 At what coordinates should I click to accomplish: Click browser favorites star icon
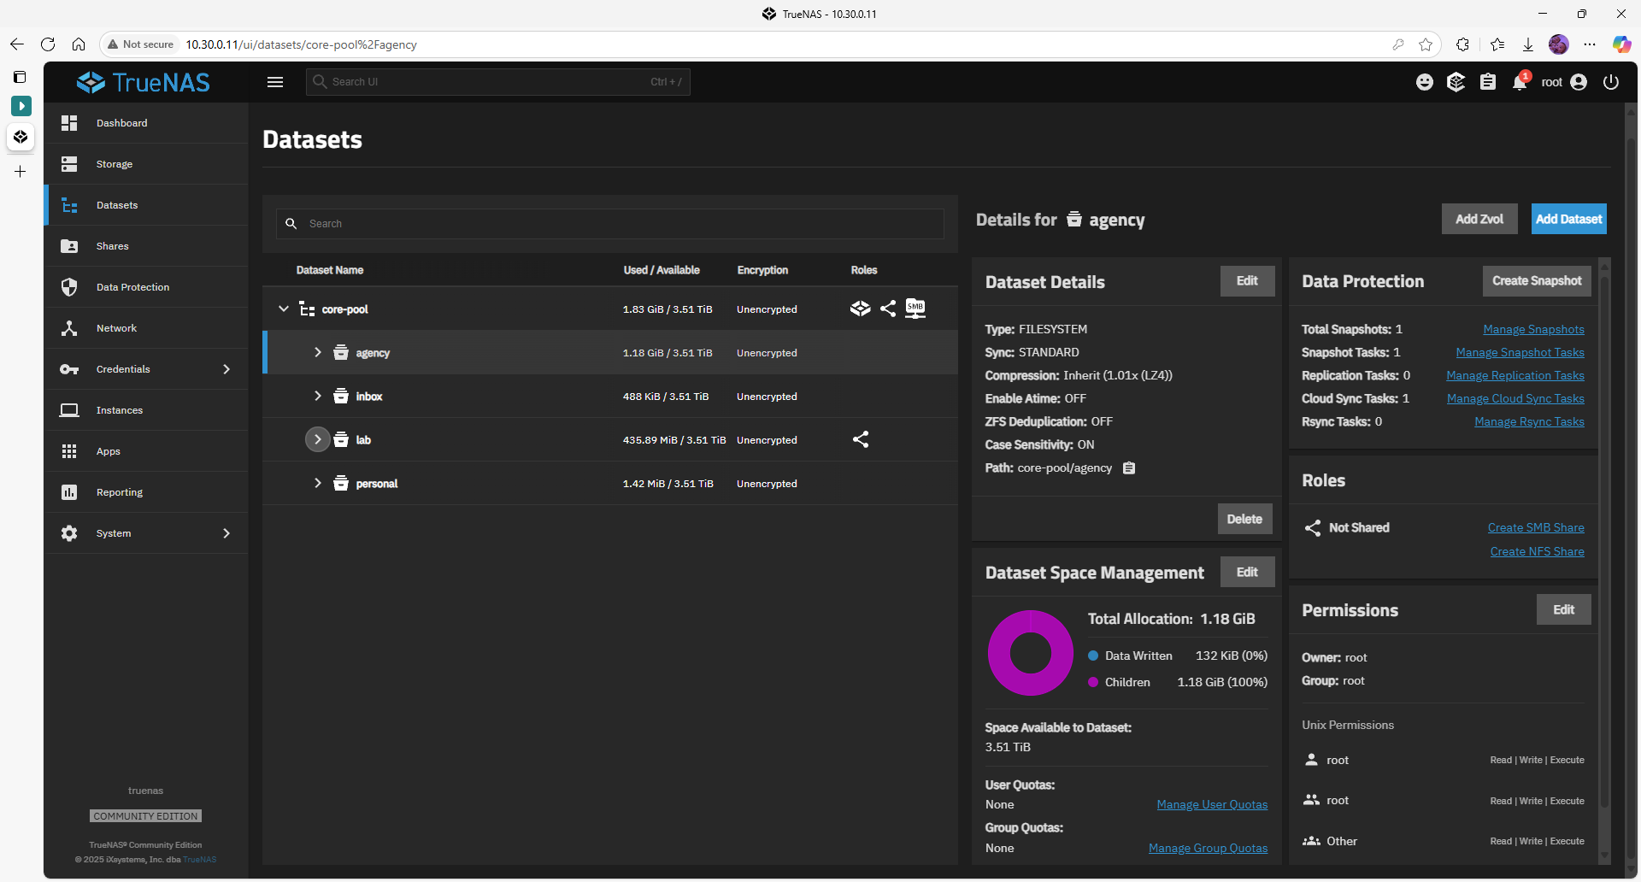(x=1426, y=44)
